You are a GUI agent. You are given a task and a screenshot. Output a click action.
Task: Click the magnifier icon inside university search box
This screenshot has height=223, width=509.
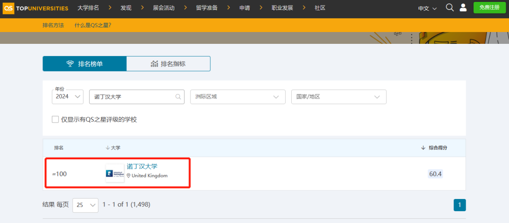click(178, 96)
